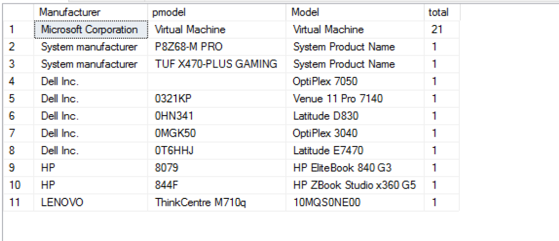Viewport: 559px width, 241px height.
Task: Click the Manufacturer column header
Action: pyautogui.click(x=70, y=12)
